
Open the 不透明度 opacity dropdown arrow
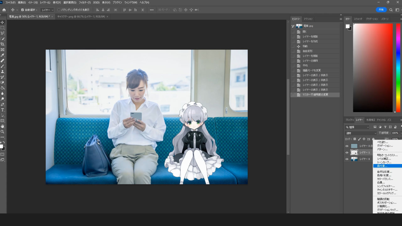[x=401, y=133]
